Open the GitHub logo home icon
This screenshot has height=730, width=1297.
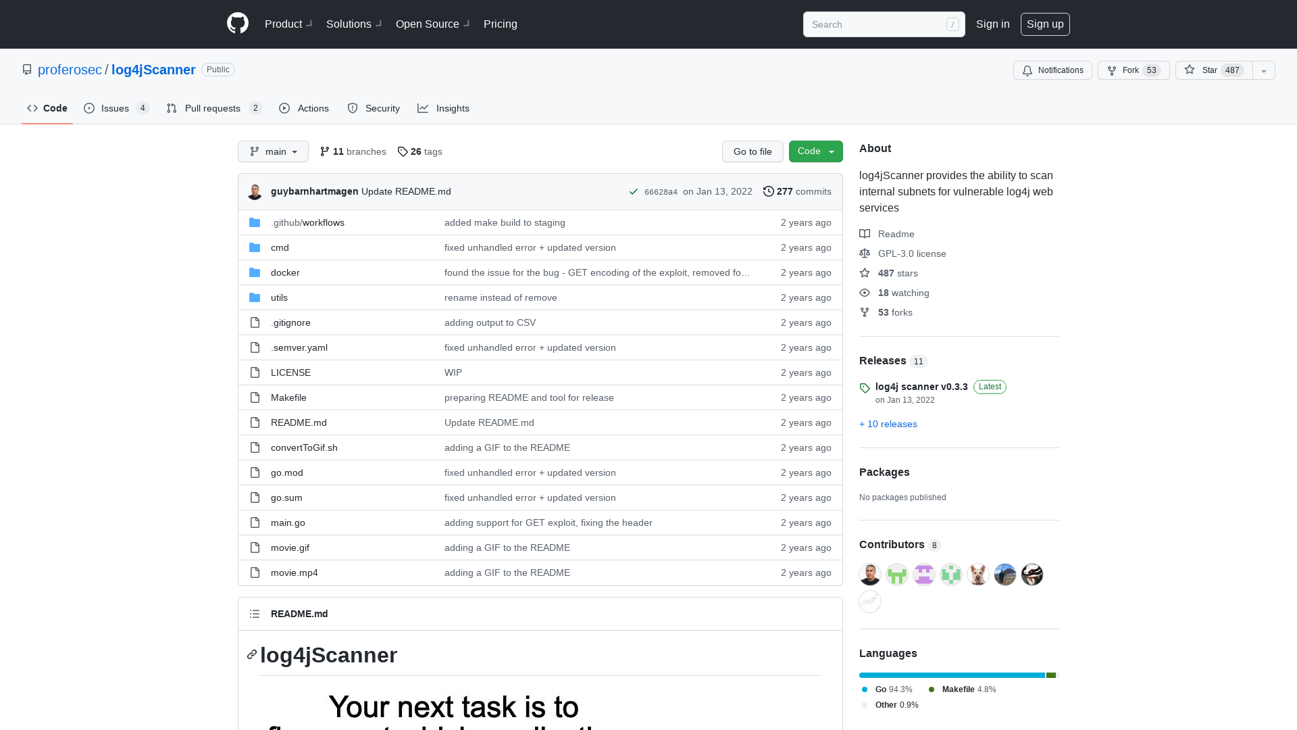click(238, 24)
